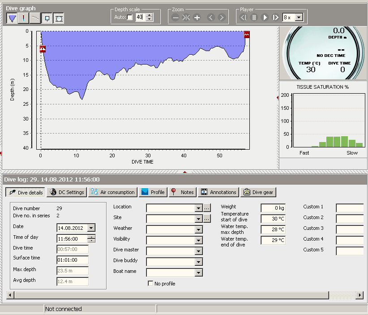Increase Time of day with up arrow
This screenshot has height=315, width=368.
91,237
